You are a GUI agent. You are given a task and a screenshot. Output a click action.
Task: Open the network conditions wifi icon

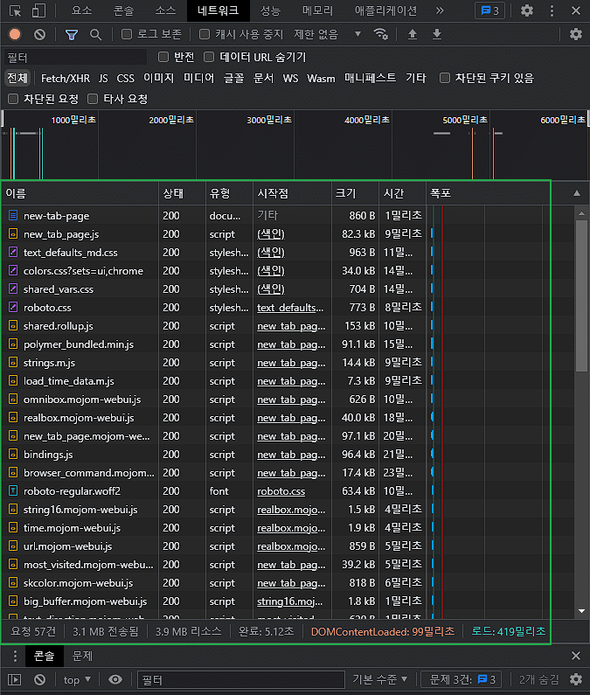point(381,34)
